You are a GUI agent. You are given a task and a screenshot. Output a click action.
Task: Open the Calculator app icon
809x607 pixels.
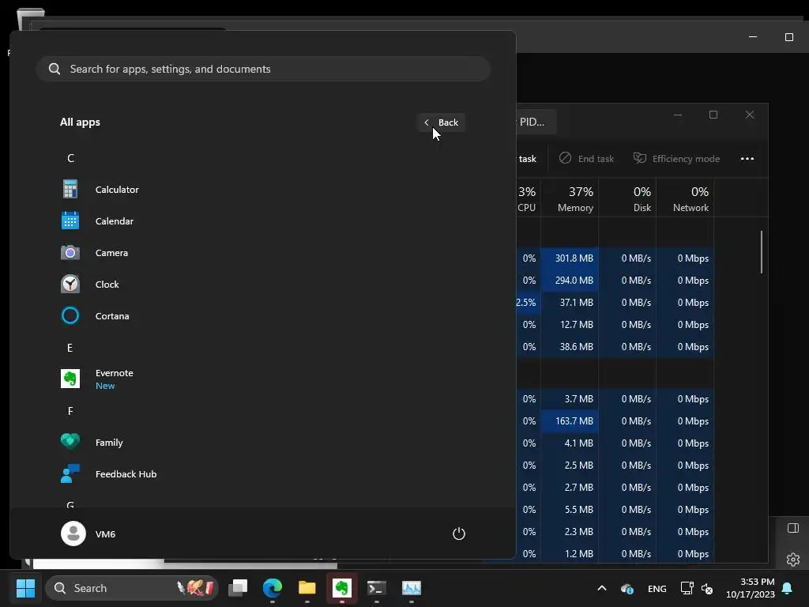(x=70, y=190)
